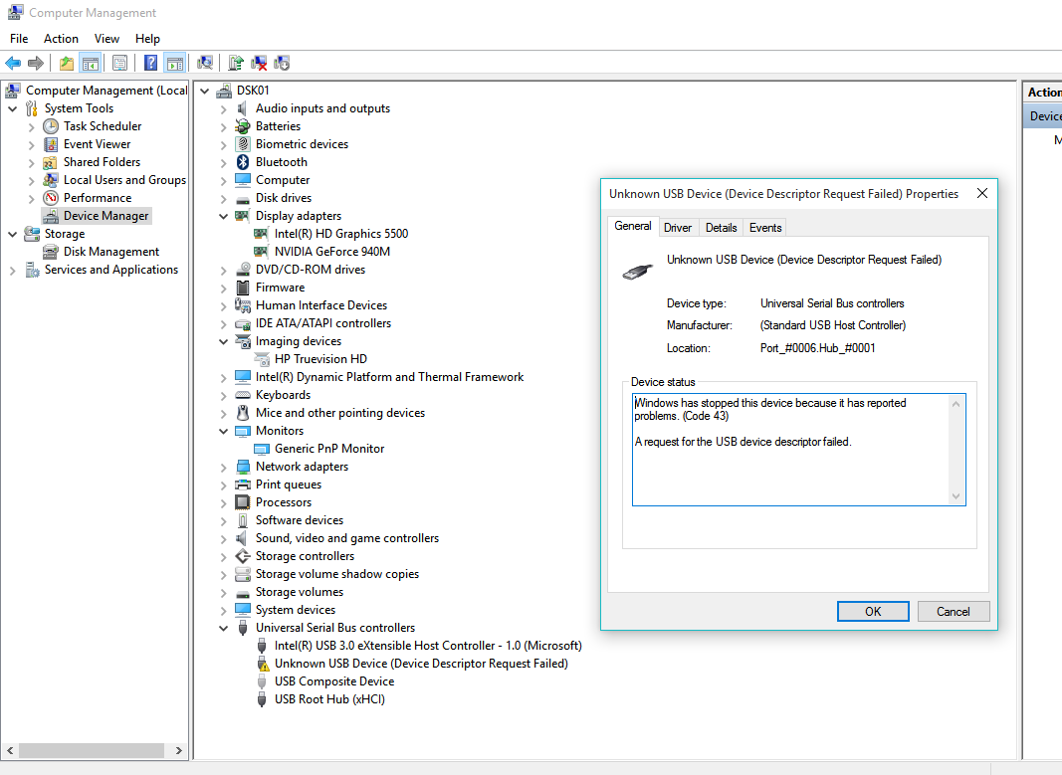The width and height of the screenshot is (1062, 775).
Task: Click the Update driver toolbar icon
Action: 236,63
